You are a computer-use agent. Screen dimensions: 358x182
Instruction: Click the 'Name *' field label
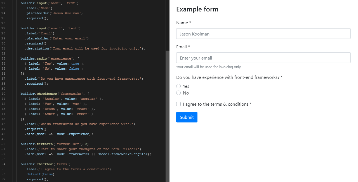click(x=183, y=23)
